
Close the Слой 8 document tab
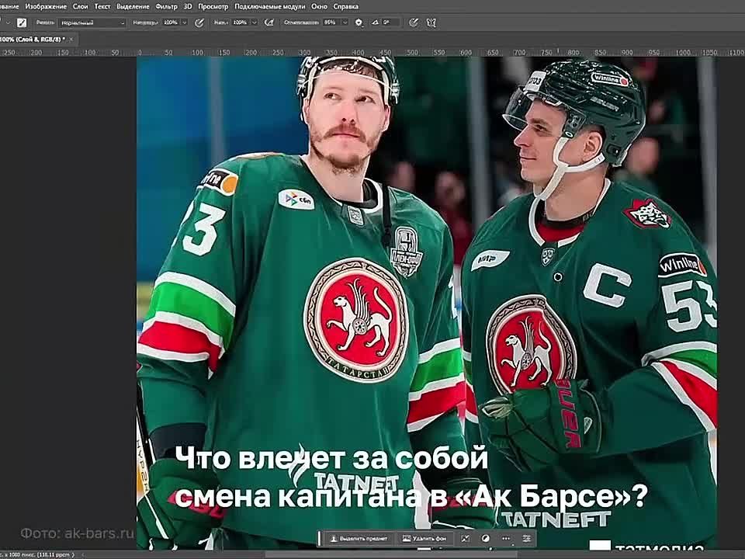[71, 40]
